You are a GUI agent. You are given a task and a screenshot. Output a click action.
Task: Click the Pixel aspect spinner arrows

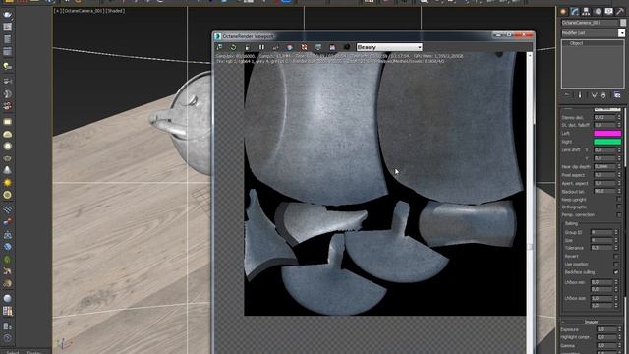pyautogui.click(x=618, y=175)
